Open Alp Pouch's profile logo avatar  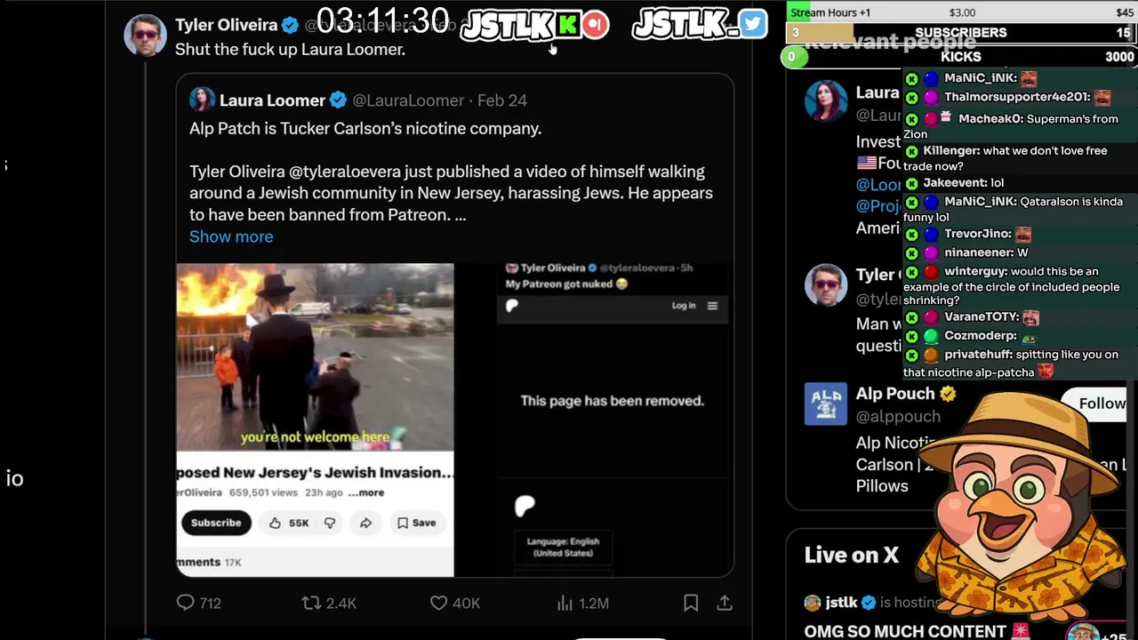coord(826,404)
